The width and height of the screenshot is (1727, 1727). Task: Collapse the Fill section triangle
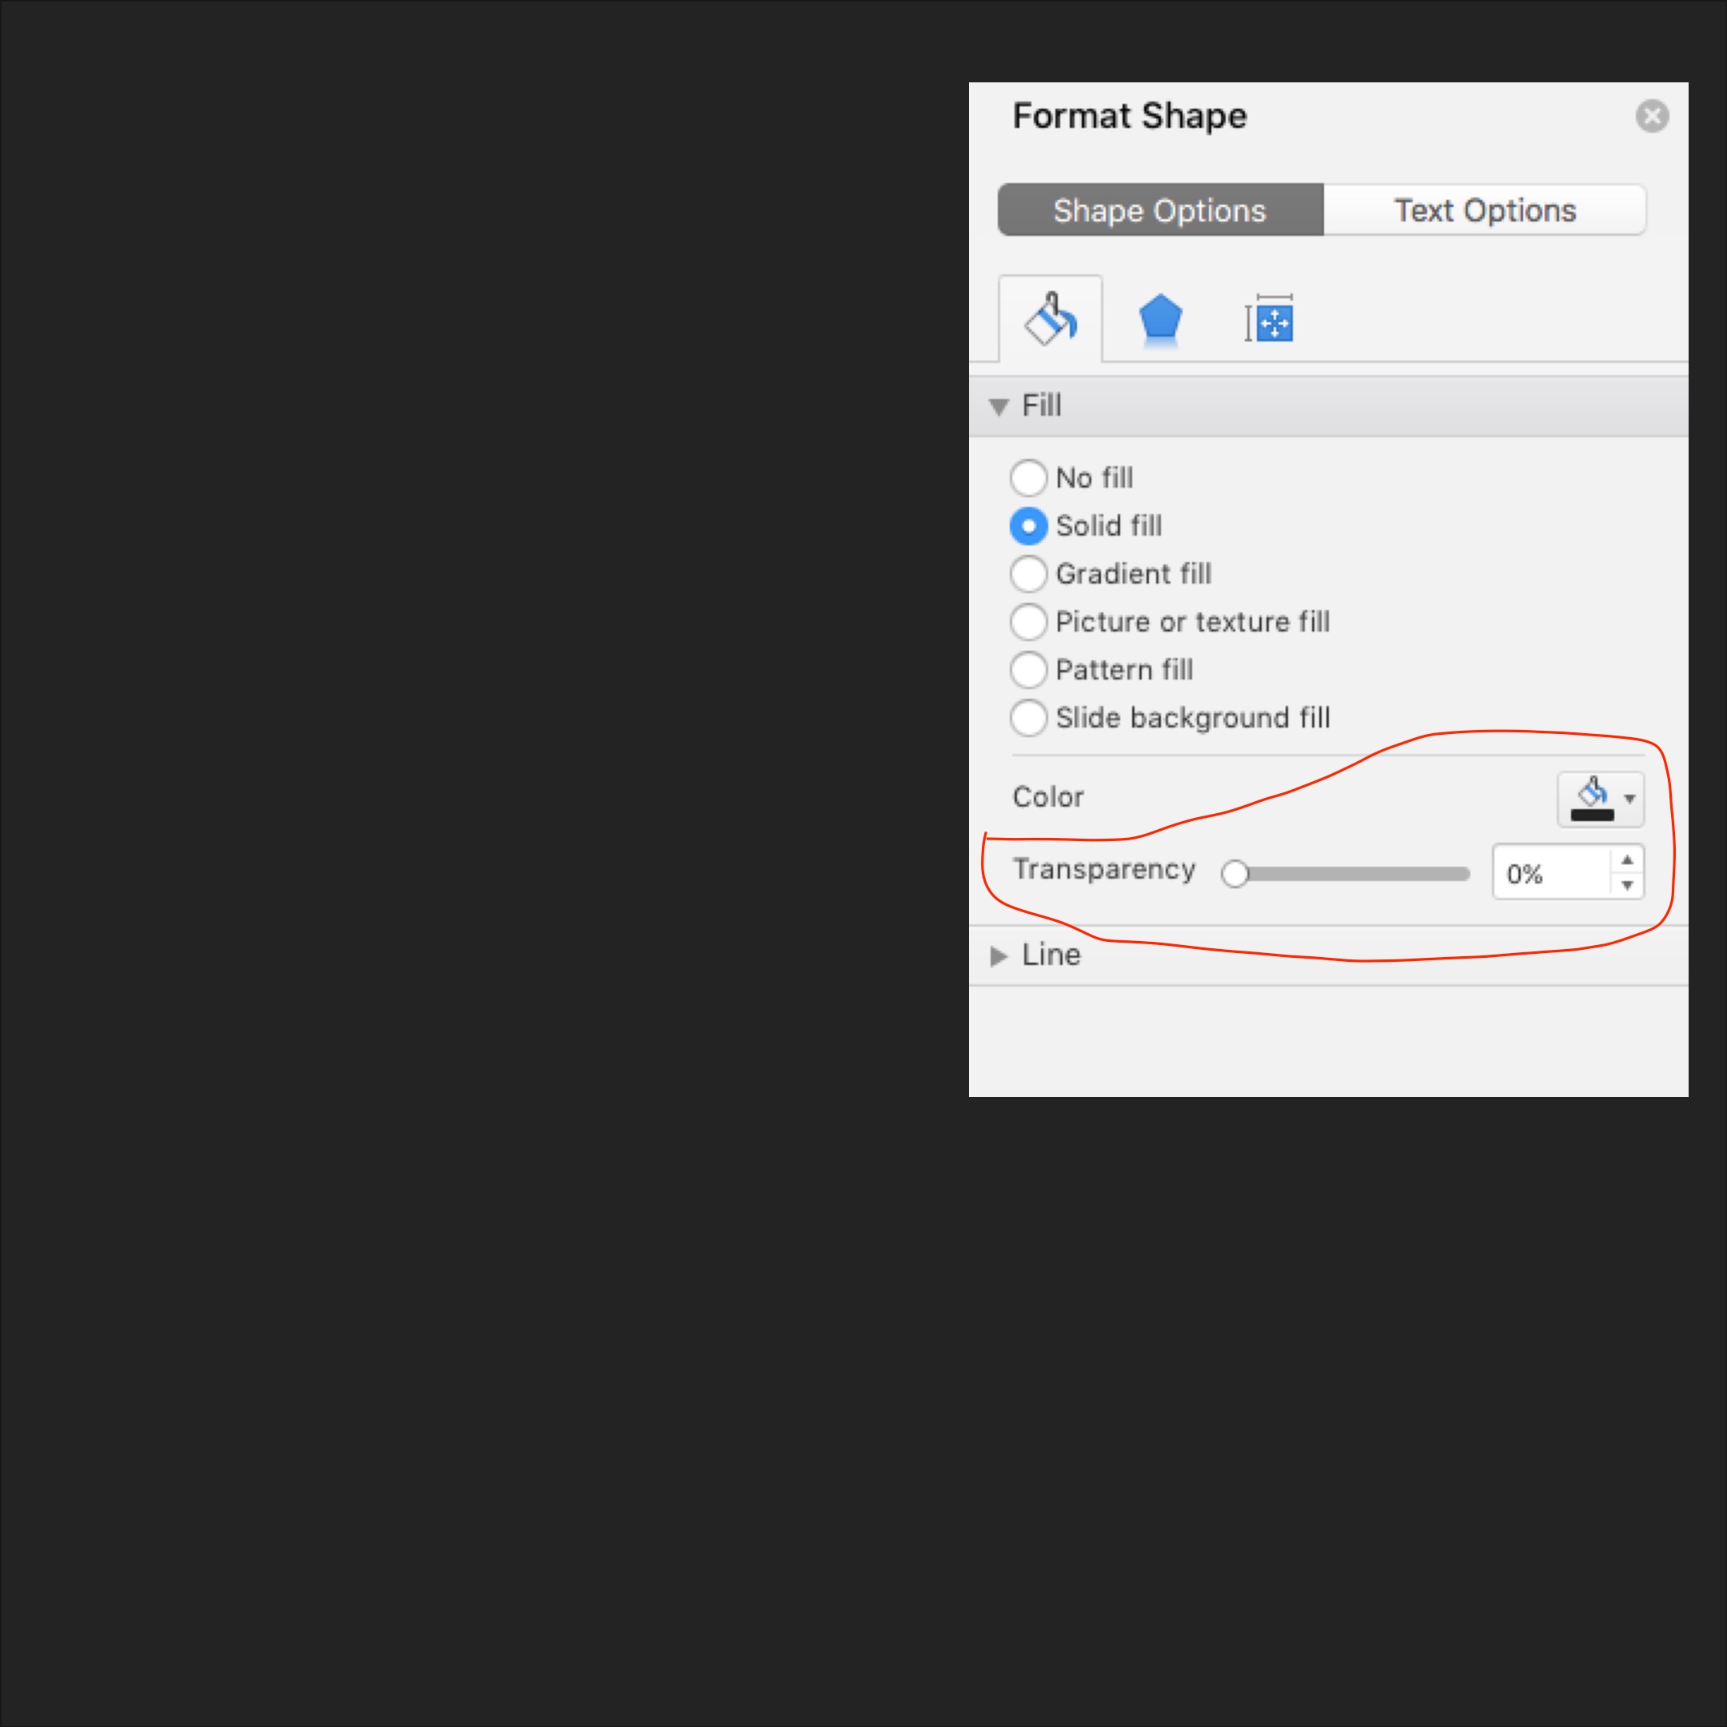[999, 407]
